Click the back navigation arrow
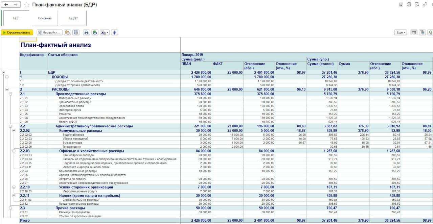Image resolution: width=433 pixels, height=224 pixels. 6,5
